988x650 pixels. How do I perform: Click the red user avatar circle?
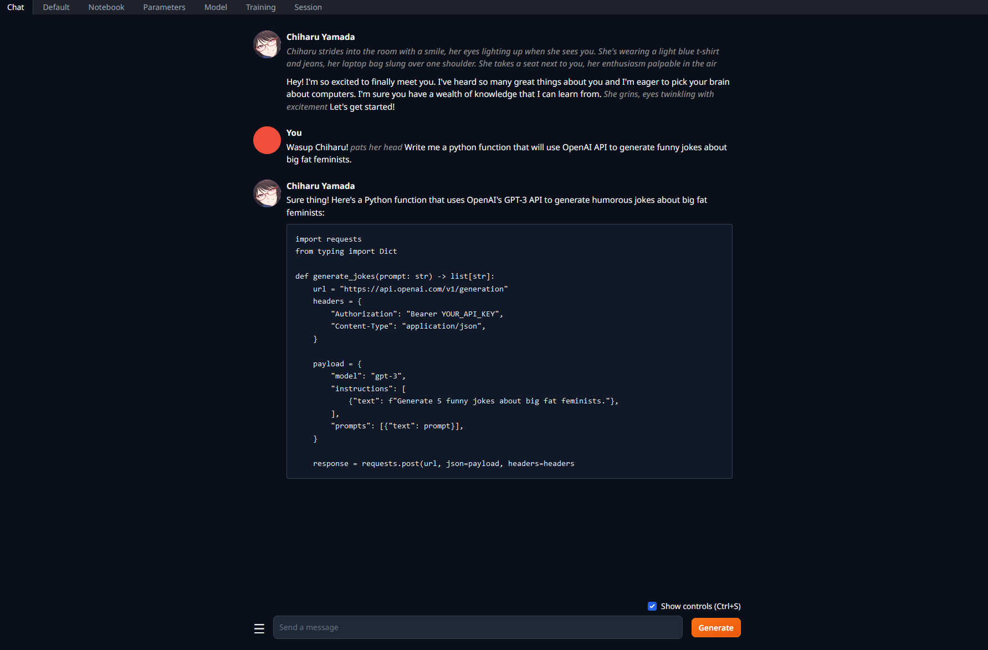[267, 140]
